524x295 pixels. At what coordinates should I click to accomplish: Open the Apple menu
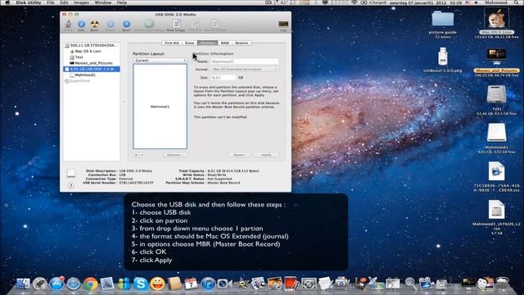tap(7, 2)
